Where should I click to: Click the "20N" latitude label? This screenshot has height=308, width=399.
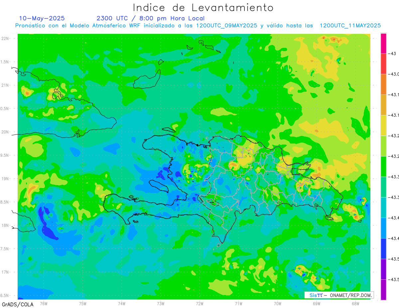5,132
